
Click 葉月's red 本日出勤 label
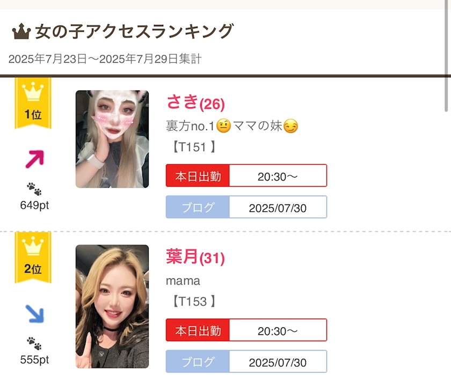pos(198,331)
